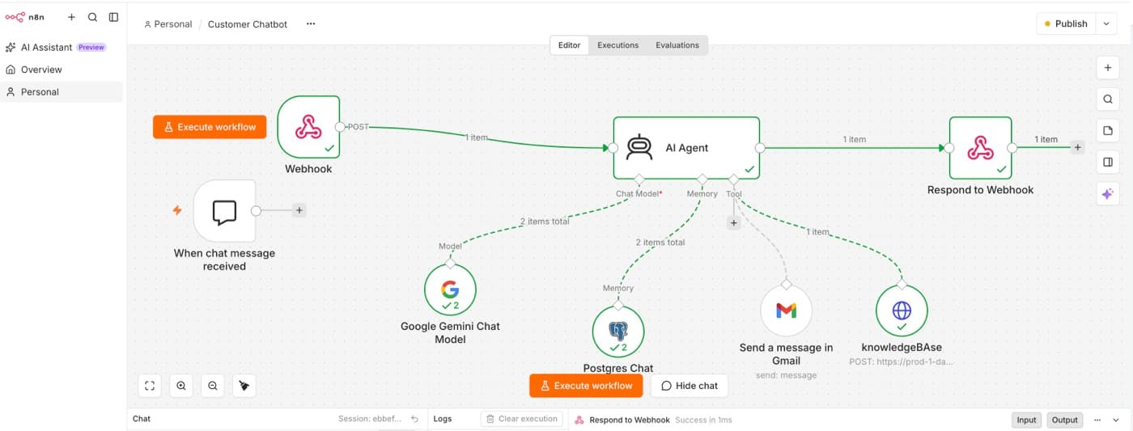Screen dimensions: 1133x431
Task: Click Hide chat button
Action: click(x=690, y=386)
